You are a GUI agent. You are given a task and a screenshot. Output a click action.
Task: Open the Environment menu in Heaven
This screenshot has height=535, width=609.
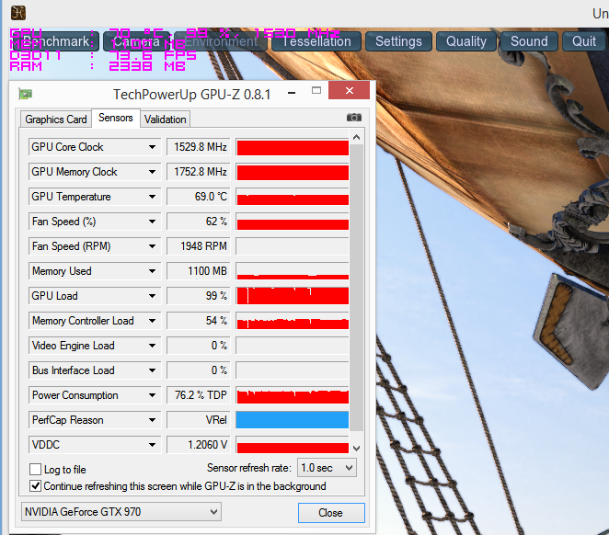coord(221,41)
